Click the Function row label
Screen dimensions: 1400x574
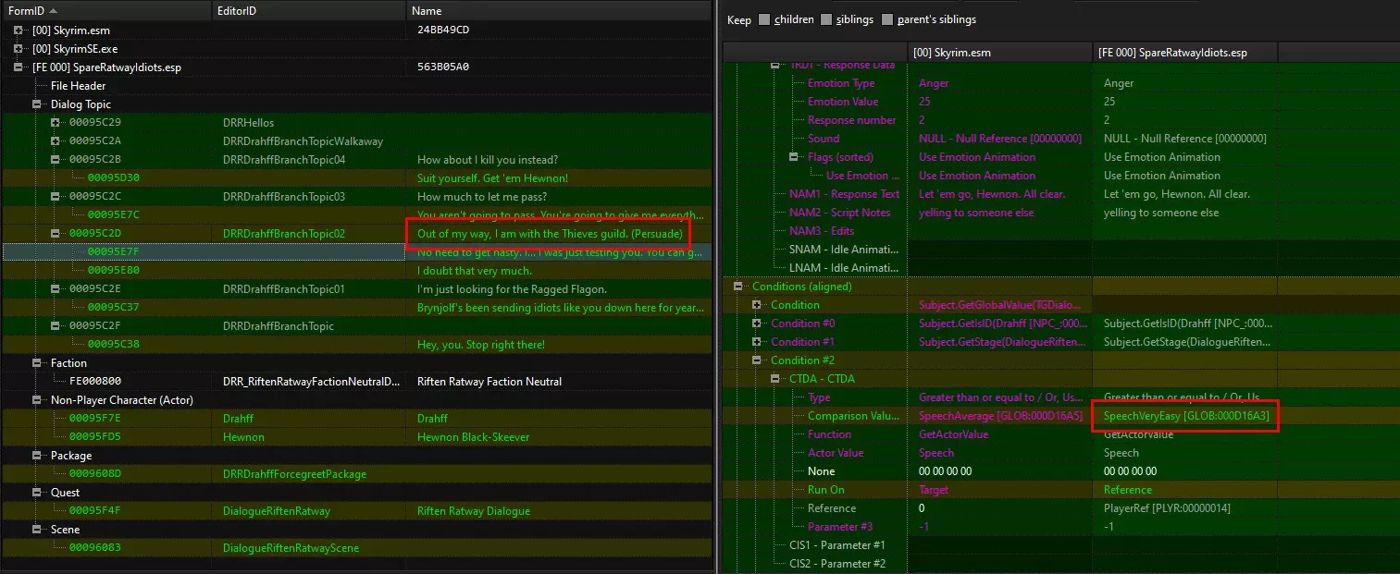coord(829,434)
